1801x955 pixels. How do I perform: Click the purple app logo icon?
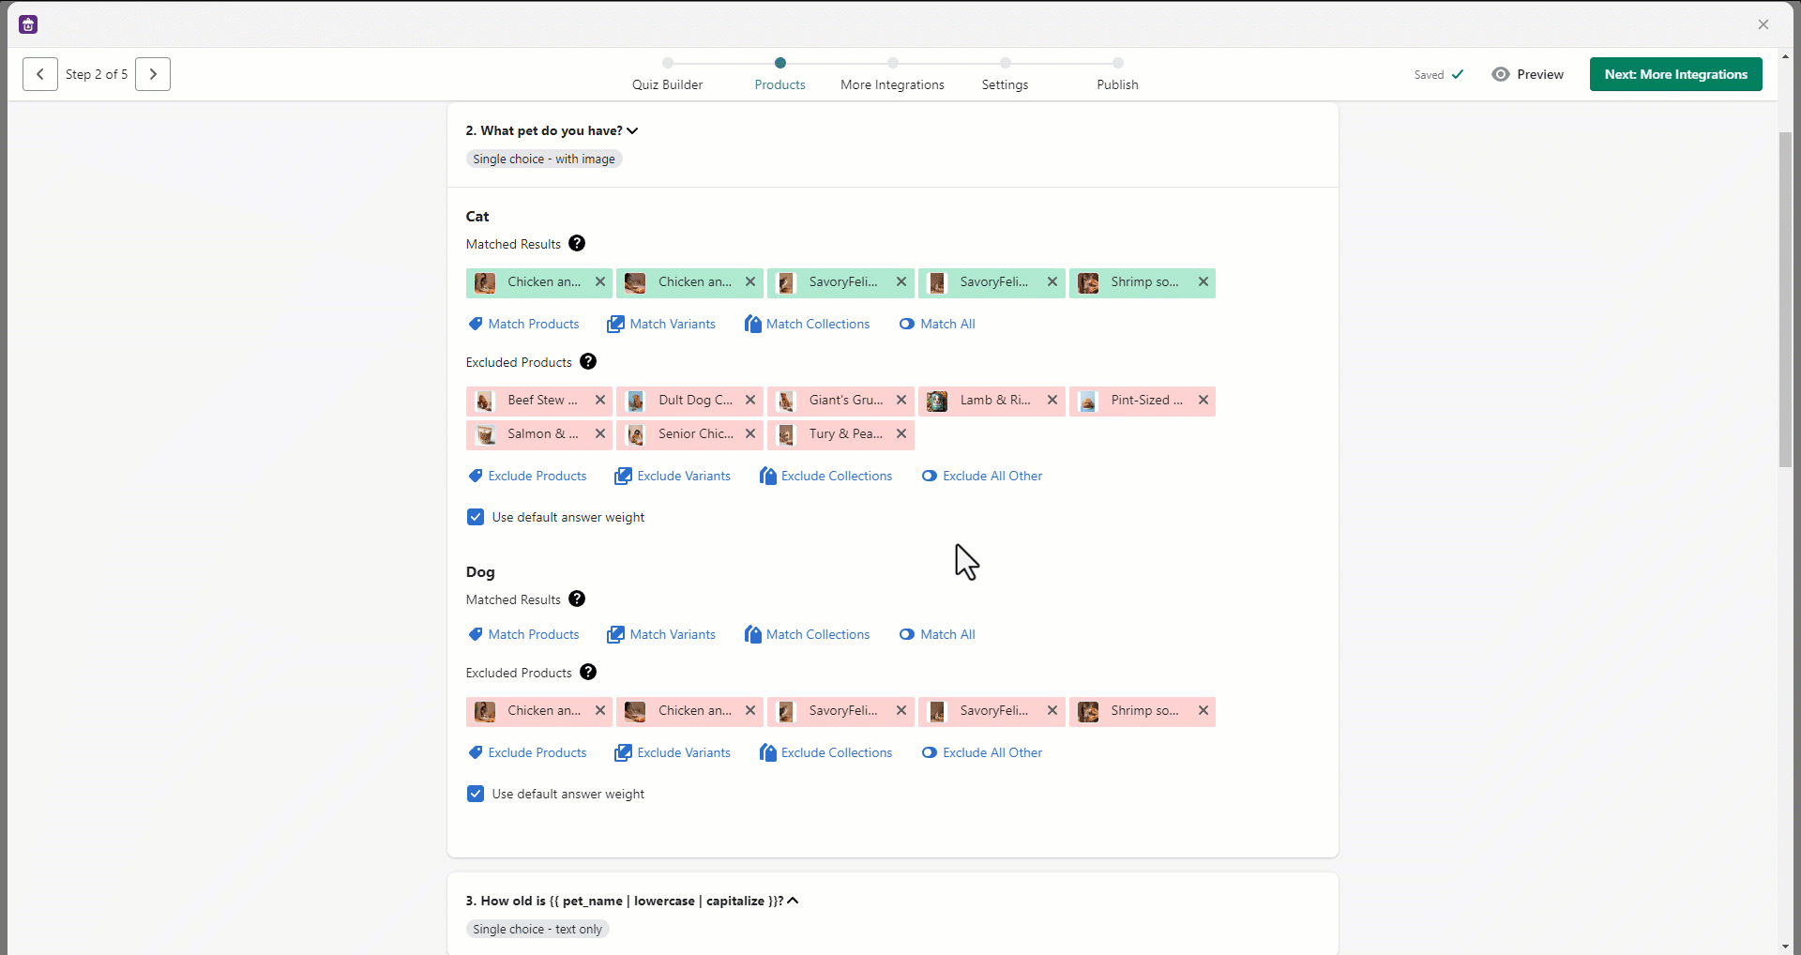pyautogui.click(x=28, y=24)
